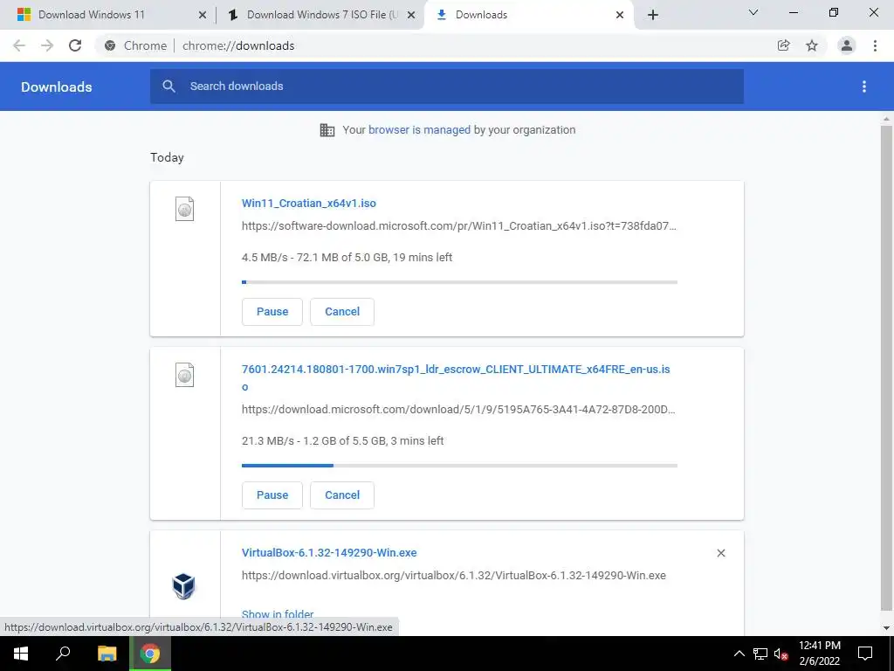894x671 pixels.
Task: Open the Downloads page more actions menu
Action: 864,86
